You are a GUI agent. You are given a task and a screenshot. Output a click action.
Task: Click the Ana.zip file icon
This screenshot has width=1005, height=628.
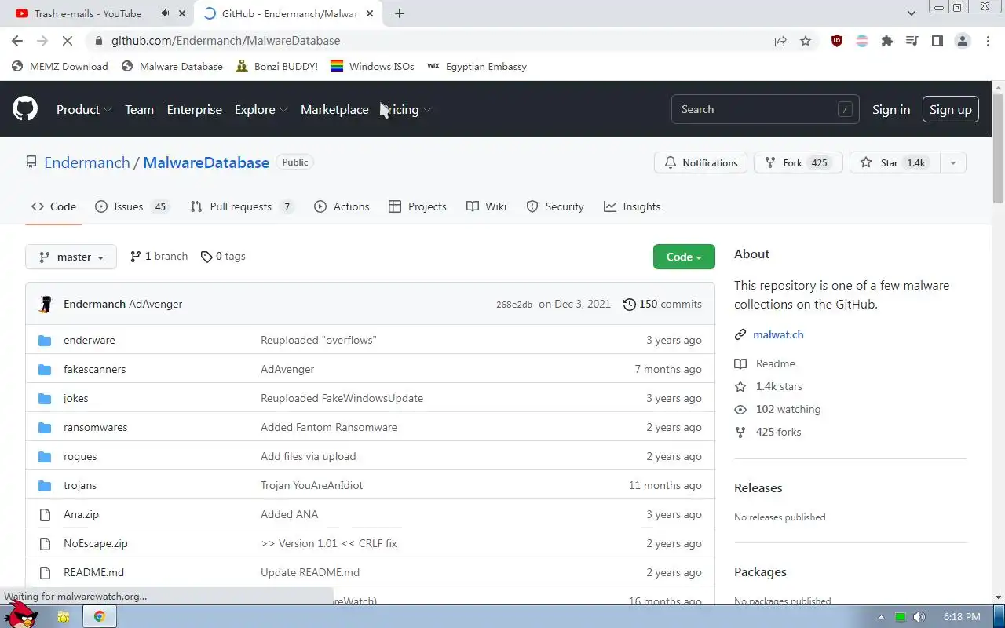pos(45,515)
